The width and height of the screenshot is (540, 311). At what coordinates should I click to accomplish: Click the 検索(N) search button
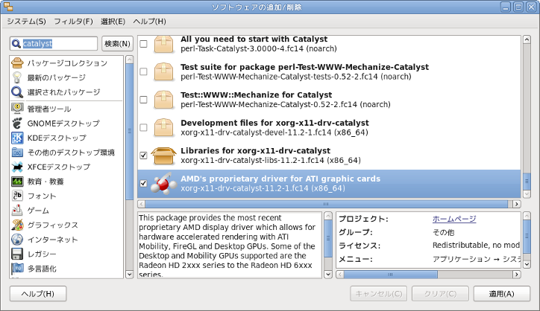click(117, 44)
